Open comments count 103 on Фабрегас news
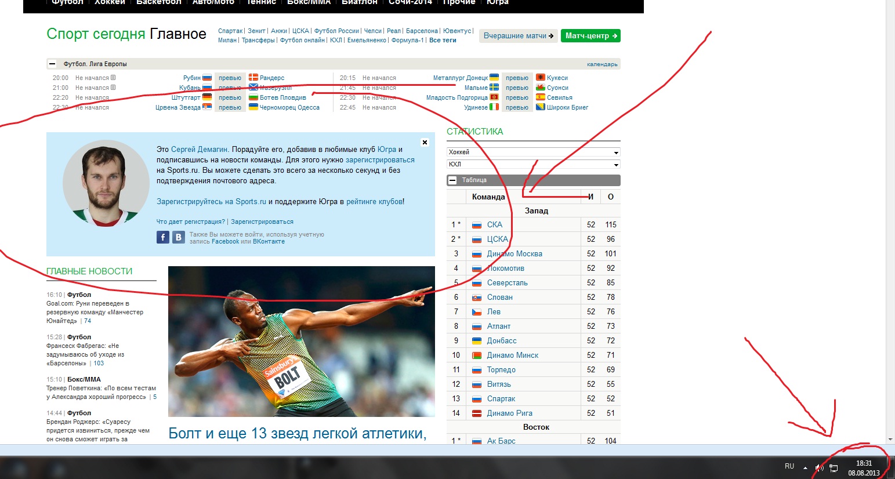Viewport: 895px width, 479px height. 99,363
